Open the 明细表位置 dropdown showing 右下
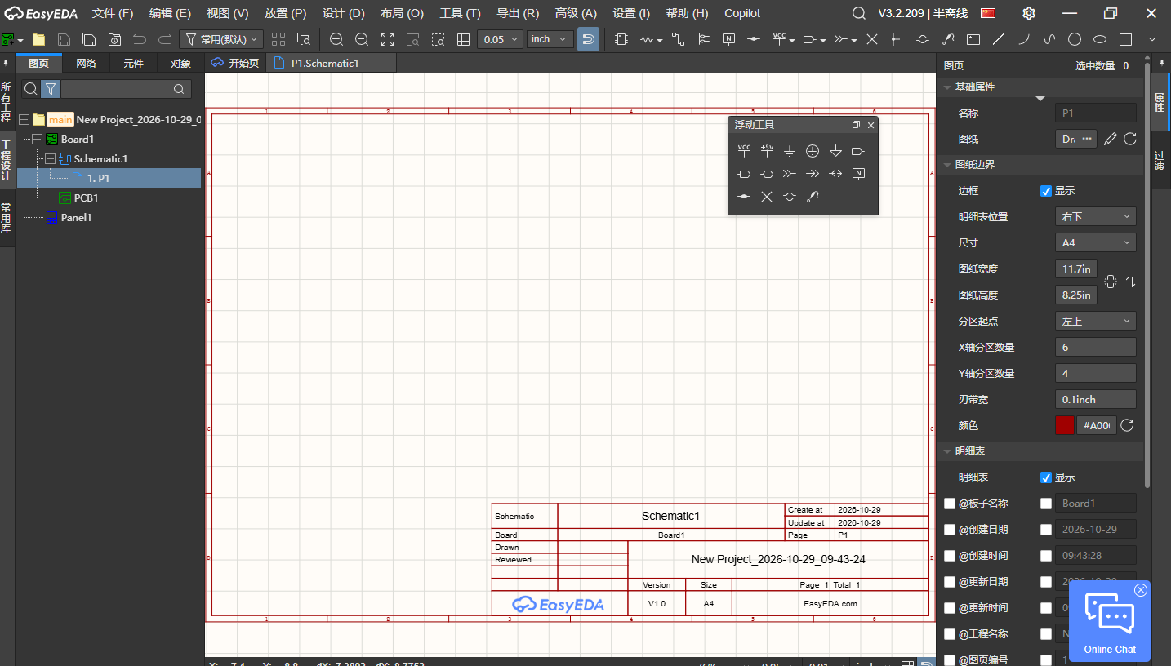The width and height of the screenshot is (1171, 666). coord(1095,216)
